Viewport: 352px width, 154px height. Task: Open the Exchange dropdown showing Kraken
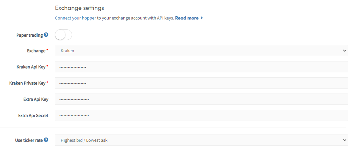click(x=201, y=51)
